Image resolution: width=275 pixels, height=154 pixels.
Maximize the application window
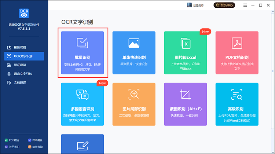(x=261, y=5)
